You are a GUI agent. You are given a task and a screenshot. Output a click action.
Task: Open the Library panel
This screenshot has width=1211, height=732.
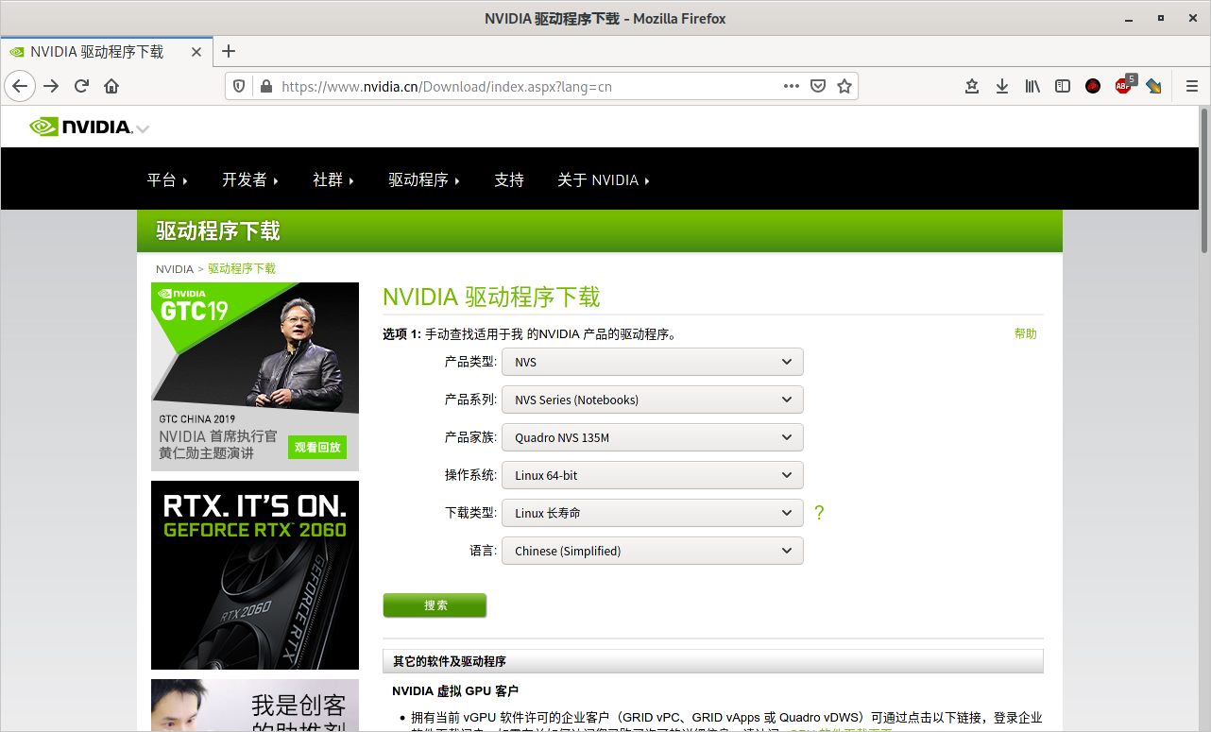click(1032, 86)
